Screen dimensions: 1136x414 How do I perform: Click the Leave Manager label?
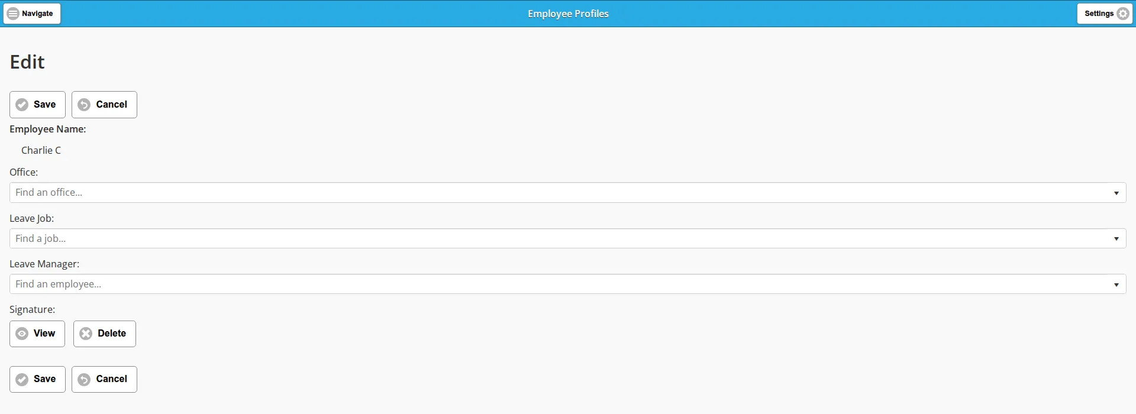44,264
